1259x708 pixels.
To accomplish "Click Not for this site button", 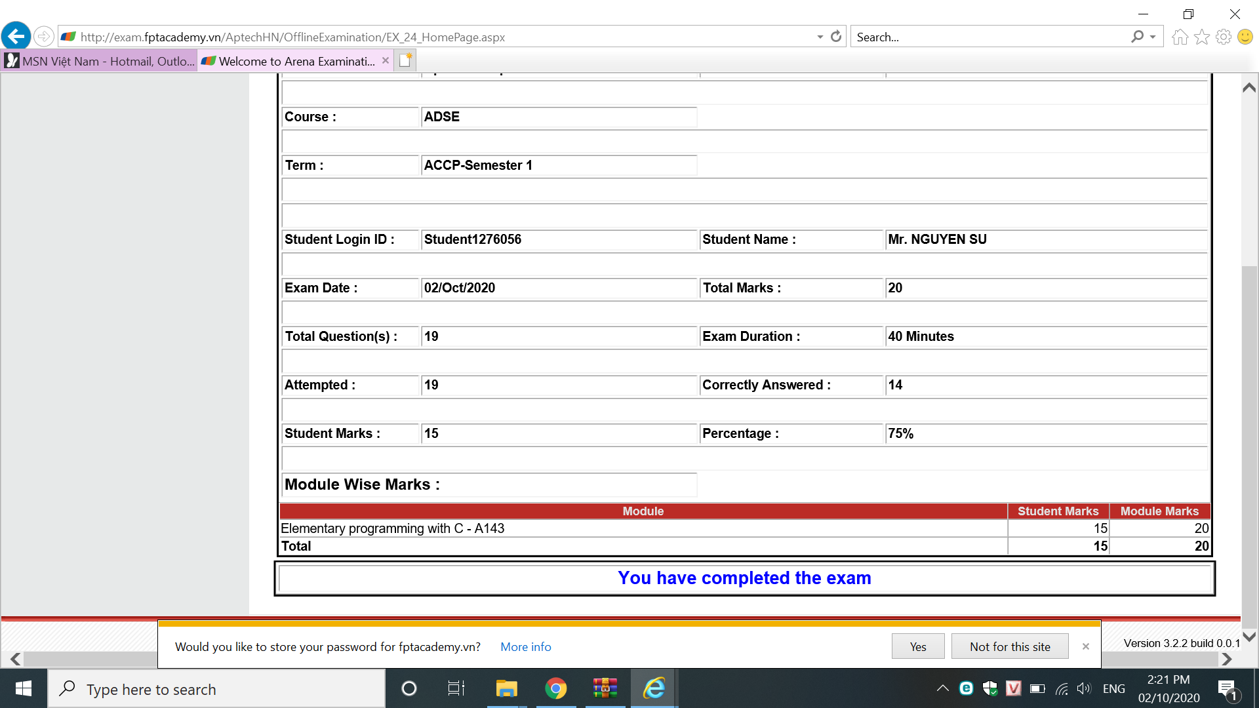I will pyautogui.click(x=1010, y=646).
